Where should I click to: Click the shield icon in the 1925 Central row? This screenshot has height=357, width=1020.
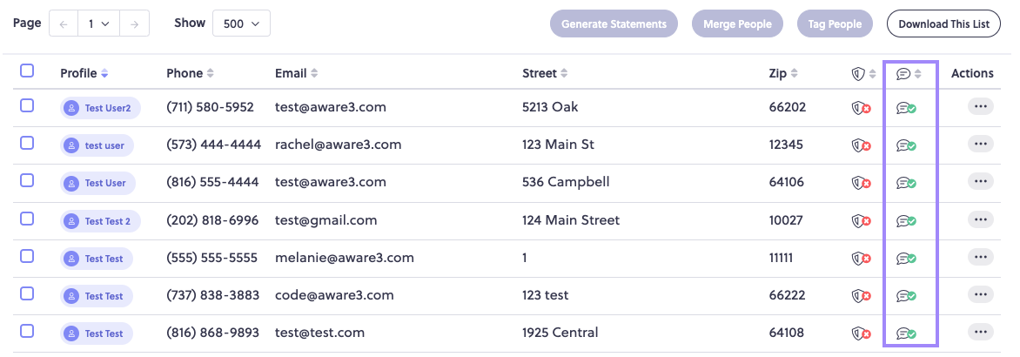[862, 334]
